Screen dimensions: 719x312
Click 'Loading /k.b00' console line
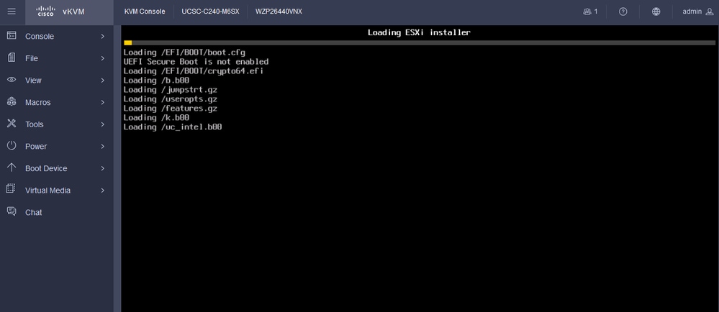click(x=156, y=118)
